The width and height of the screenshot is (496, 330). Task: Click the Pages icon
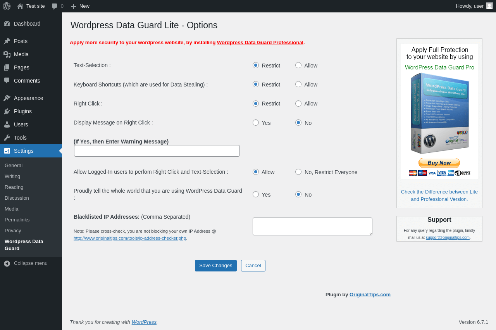7,67
